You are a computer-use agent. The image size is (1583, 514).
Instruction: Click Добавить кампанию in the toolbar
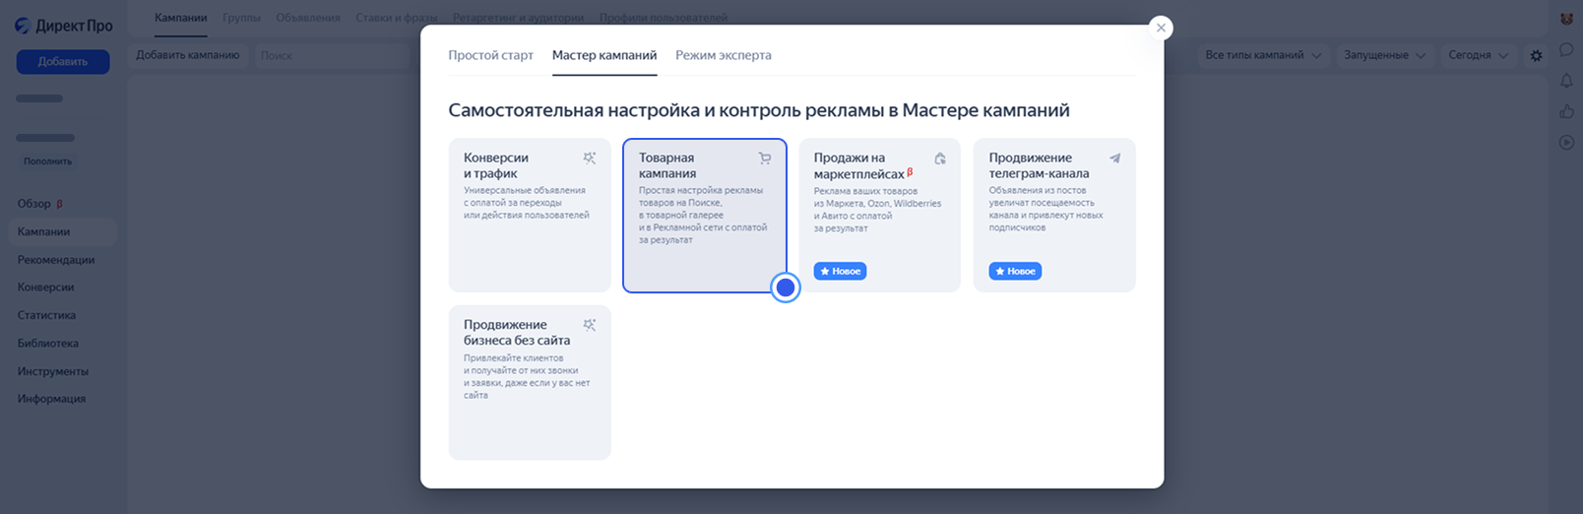[x=188, y=55]
